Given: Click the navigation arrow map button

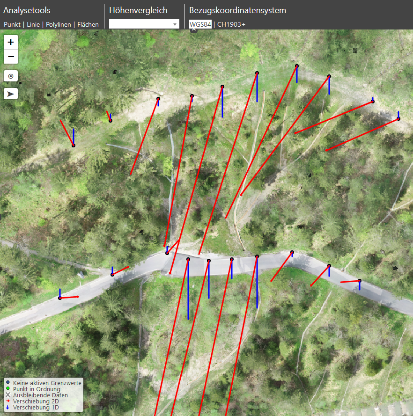Looking at the screenshot, I should click(x=11, y=94).
